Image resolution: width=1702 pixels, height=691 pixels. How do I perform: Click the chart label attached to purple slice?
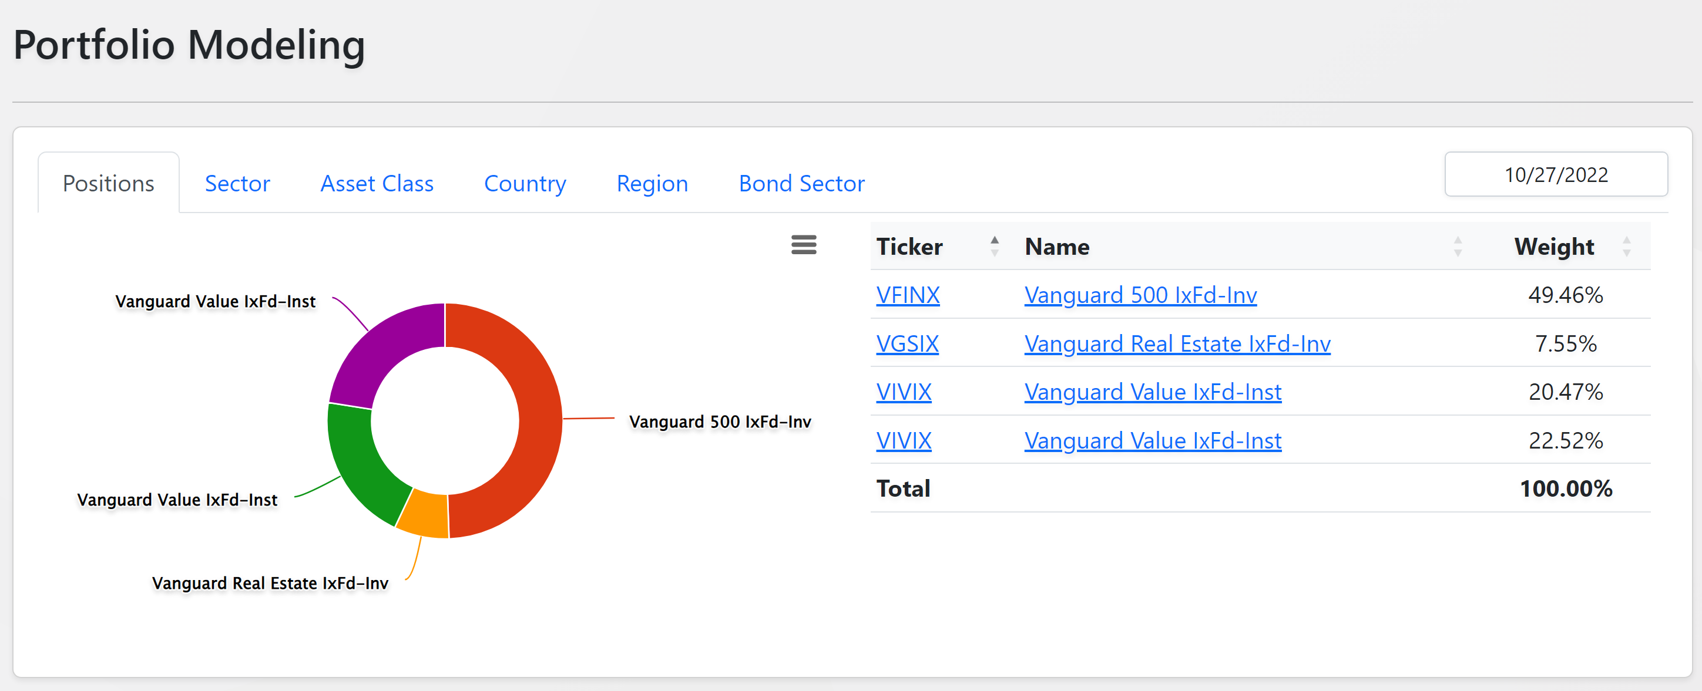(x=216, y=302)
